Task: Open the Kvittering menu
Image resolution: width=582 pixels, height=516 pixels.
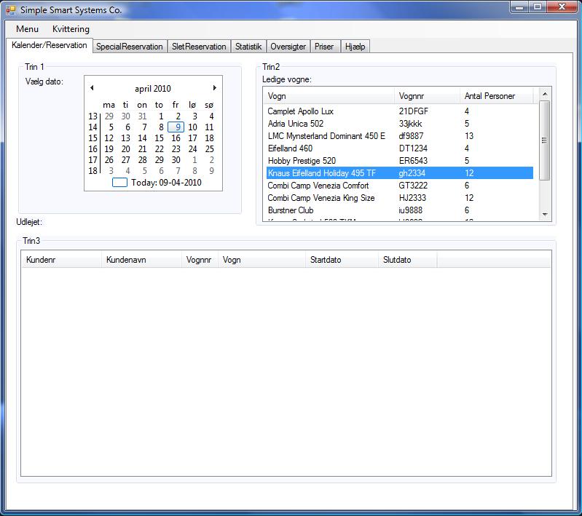Action: tap(71, 29)
